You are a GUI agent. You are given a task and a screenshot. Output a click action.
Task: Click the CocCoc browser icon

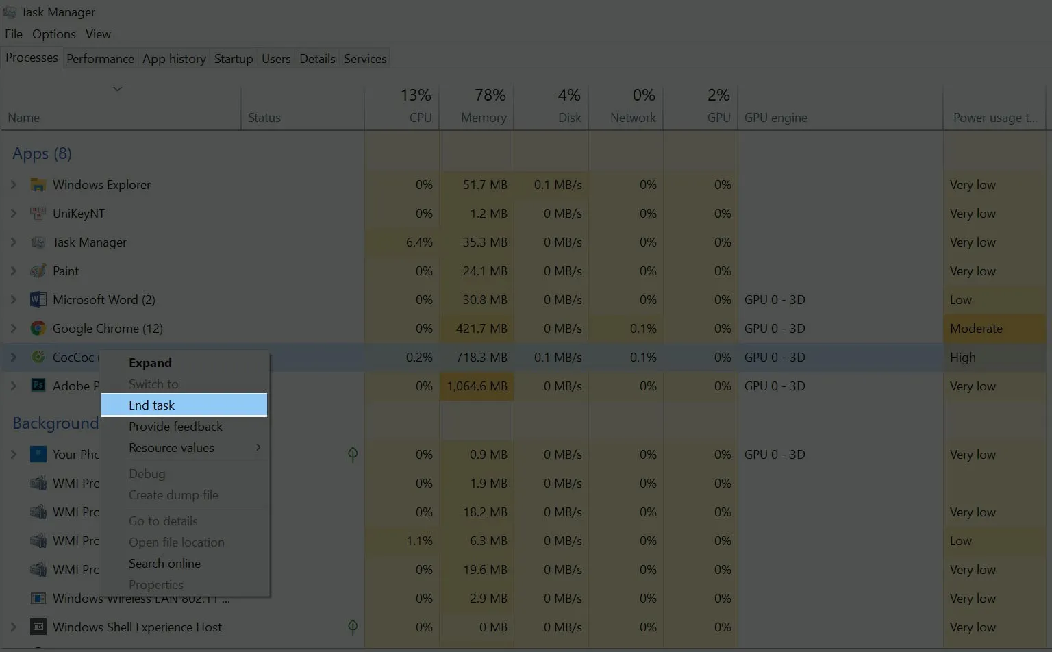(x=38, y=358)
